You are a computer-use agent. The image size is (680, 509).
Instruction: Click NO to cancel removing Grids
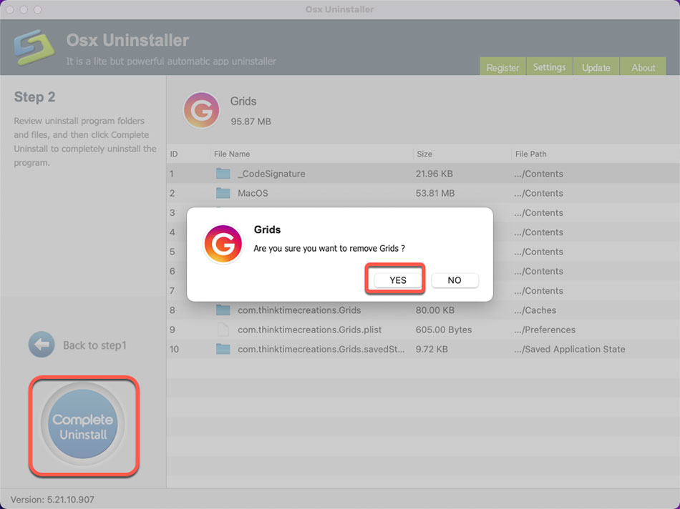455,280
